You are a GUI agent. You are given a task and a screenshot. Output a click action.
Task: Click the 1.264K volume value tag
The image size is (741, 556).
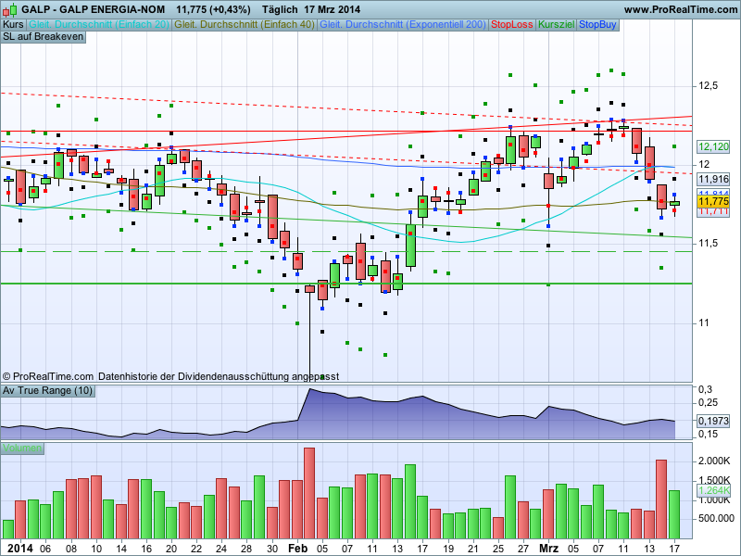pyautogui.click(x=713, y=491)
